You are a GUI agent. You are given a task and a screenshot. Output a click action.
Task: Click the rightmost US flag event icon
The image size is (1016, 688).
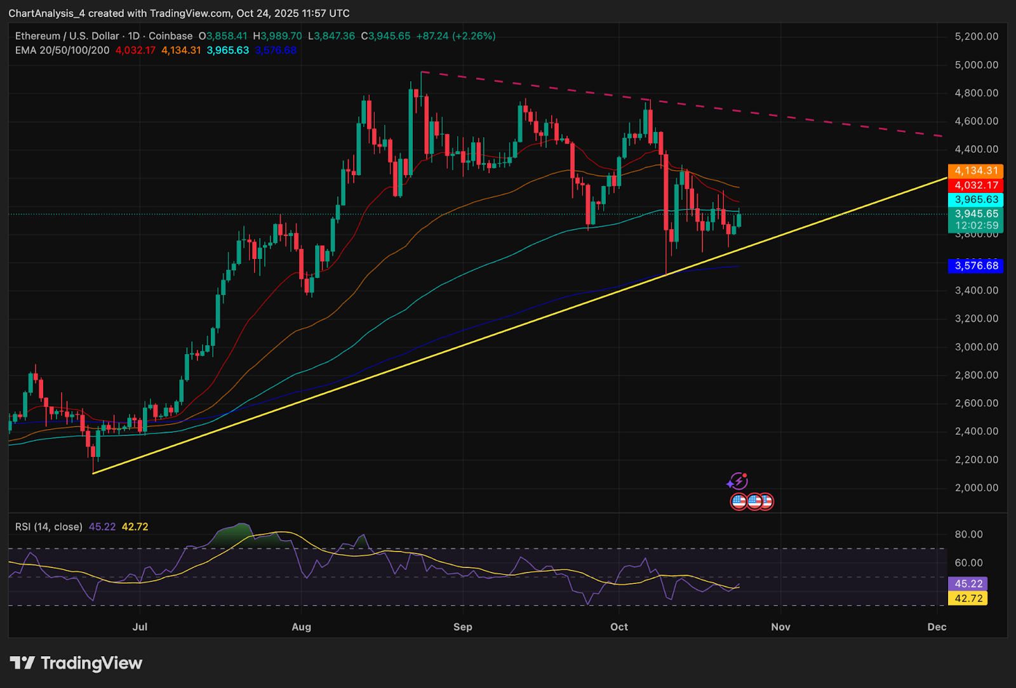click(x=768, y=502)
